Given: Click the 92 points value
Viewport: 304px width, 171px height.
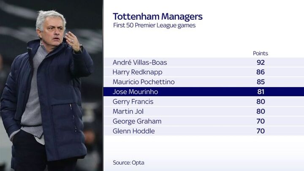Looking at the screenshot, I should click(x=261, y=62).
